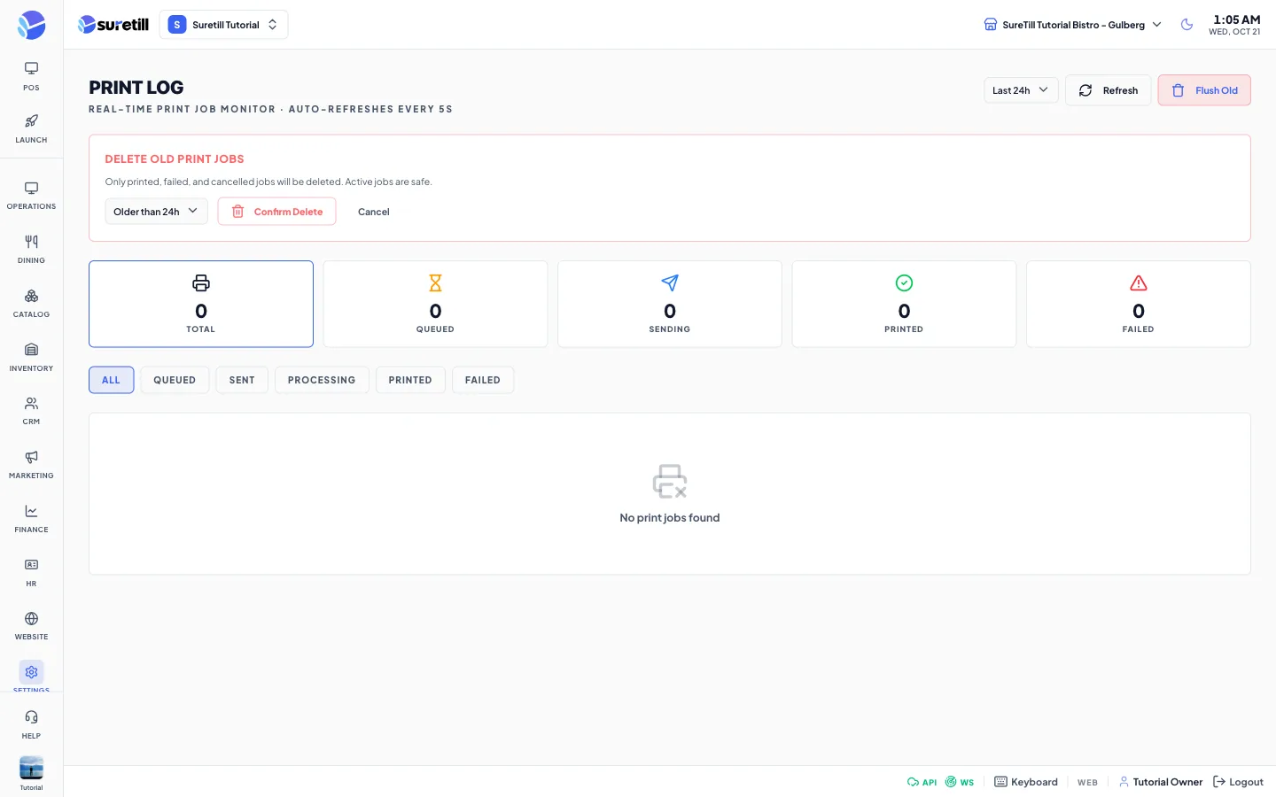
Task: Click Tutorial Owner user link
Action: coord(1161,782)
